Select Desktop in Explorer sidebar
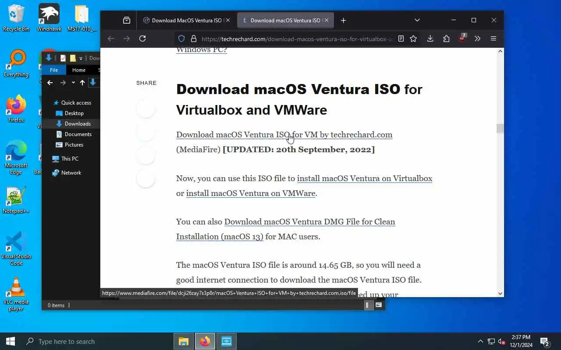Screen dimensions: 561x350 (70, 113)
